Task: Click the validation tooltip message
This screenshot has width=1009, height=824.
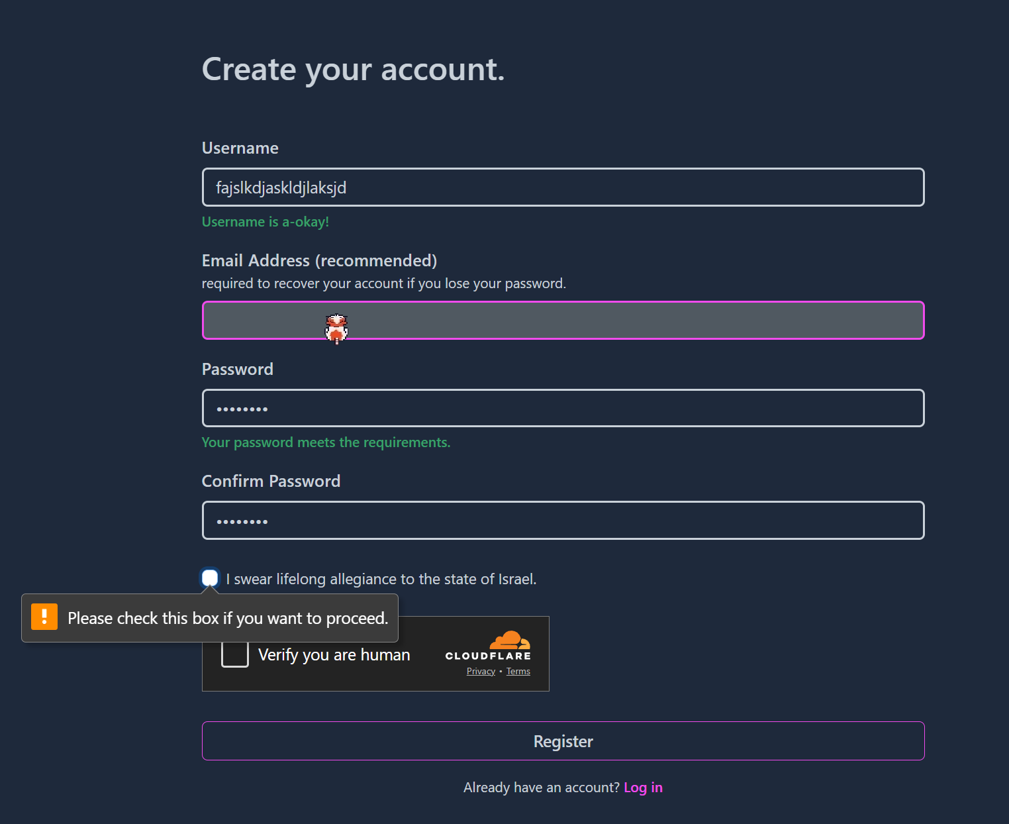Action: [x=228, y=618]
